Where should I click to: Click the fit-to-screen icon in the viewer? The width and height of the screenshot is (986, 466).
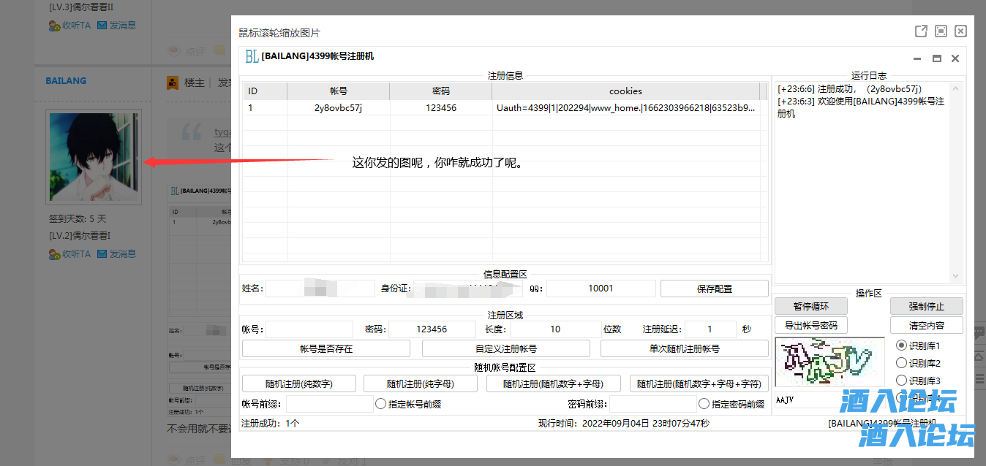tap(940, 31)
